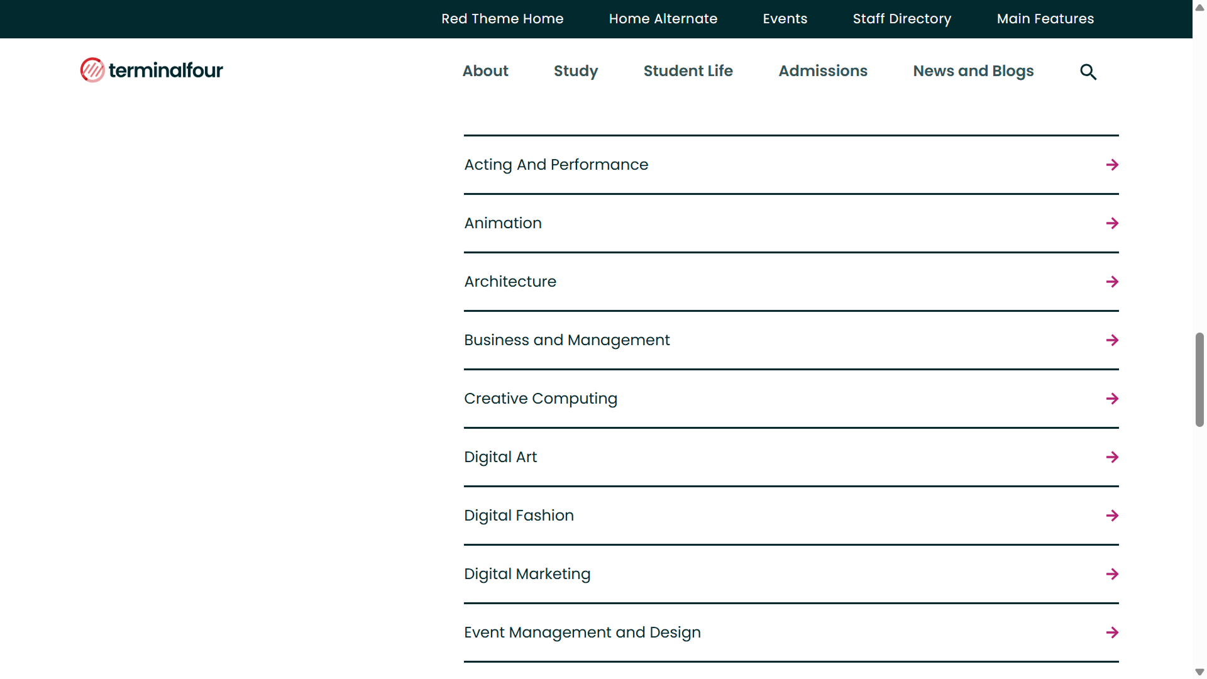1207x679 pixels.
Task: Click the terminalfour logo
Action: pyautogui.click(x=151, y=70)
